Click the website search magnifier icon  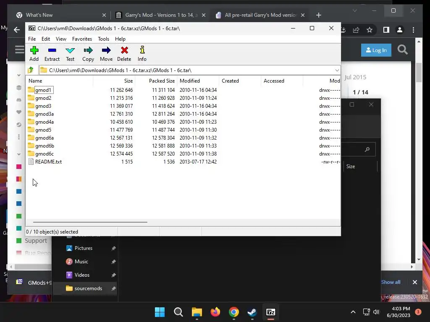(x=403, y=50)
